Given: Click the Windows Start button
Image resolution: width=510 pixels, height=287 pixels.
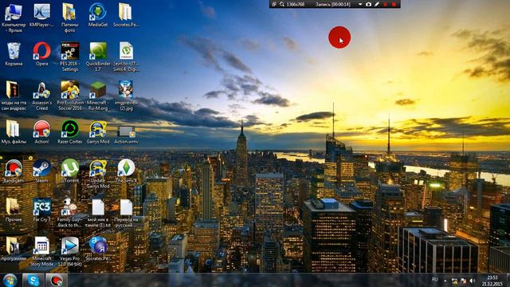Looking at the screenshot, I should (10, 280).
